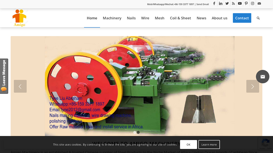The image size is (273, 153).
Task: Open the Instagram social icon
Action: [253, 3]
